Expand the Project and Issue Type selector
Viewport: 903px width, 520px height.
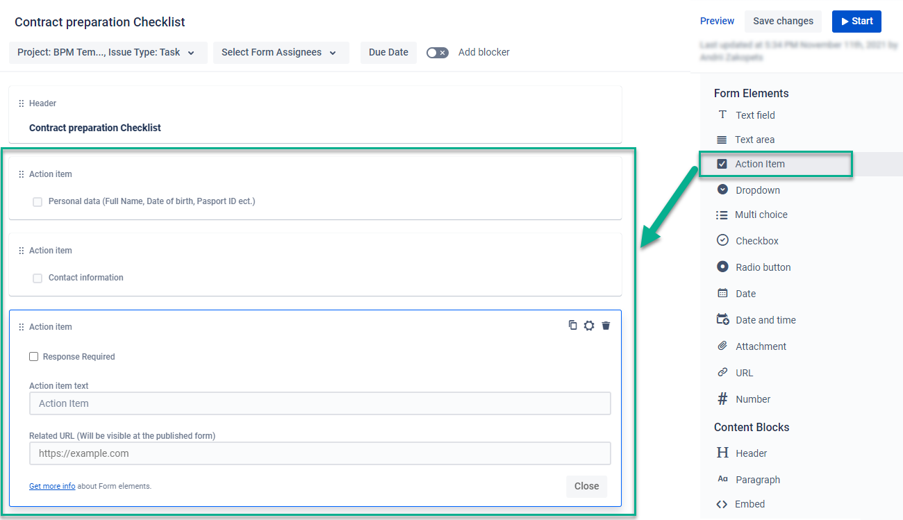pos(107,52)
